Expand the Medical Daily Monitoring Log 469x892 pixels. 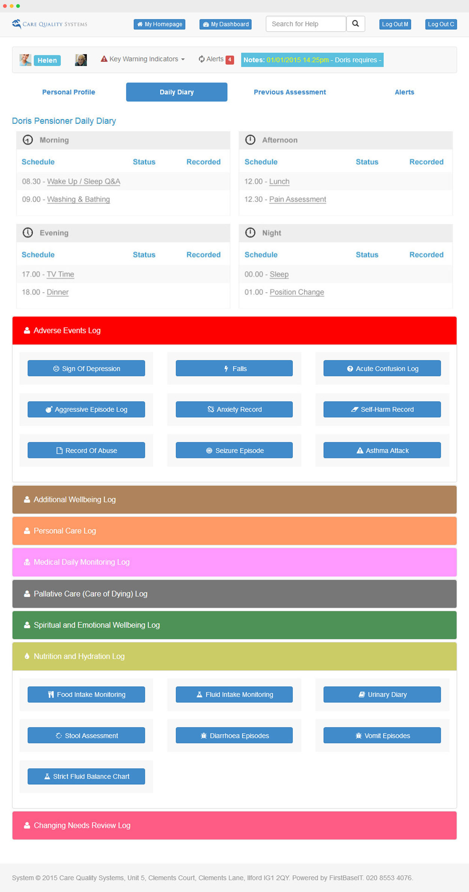tap(81, 562)
